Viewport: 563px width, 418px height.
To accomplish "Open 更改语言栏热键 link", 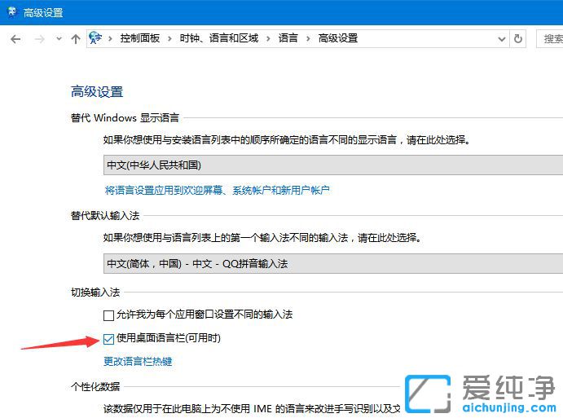I will tap(138, 361).
